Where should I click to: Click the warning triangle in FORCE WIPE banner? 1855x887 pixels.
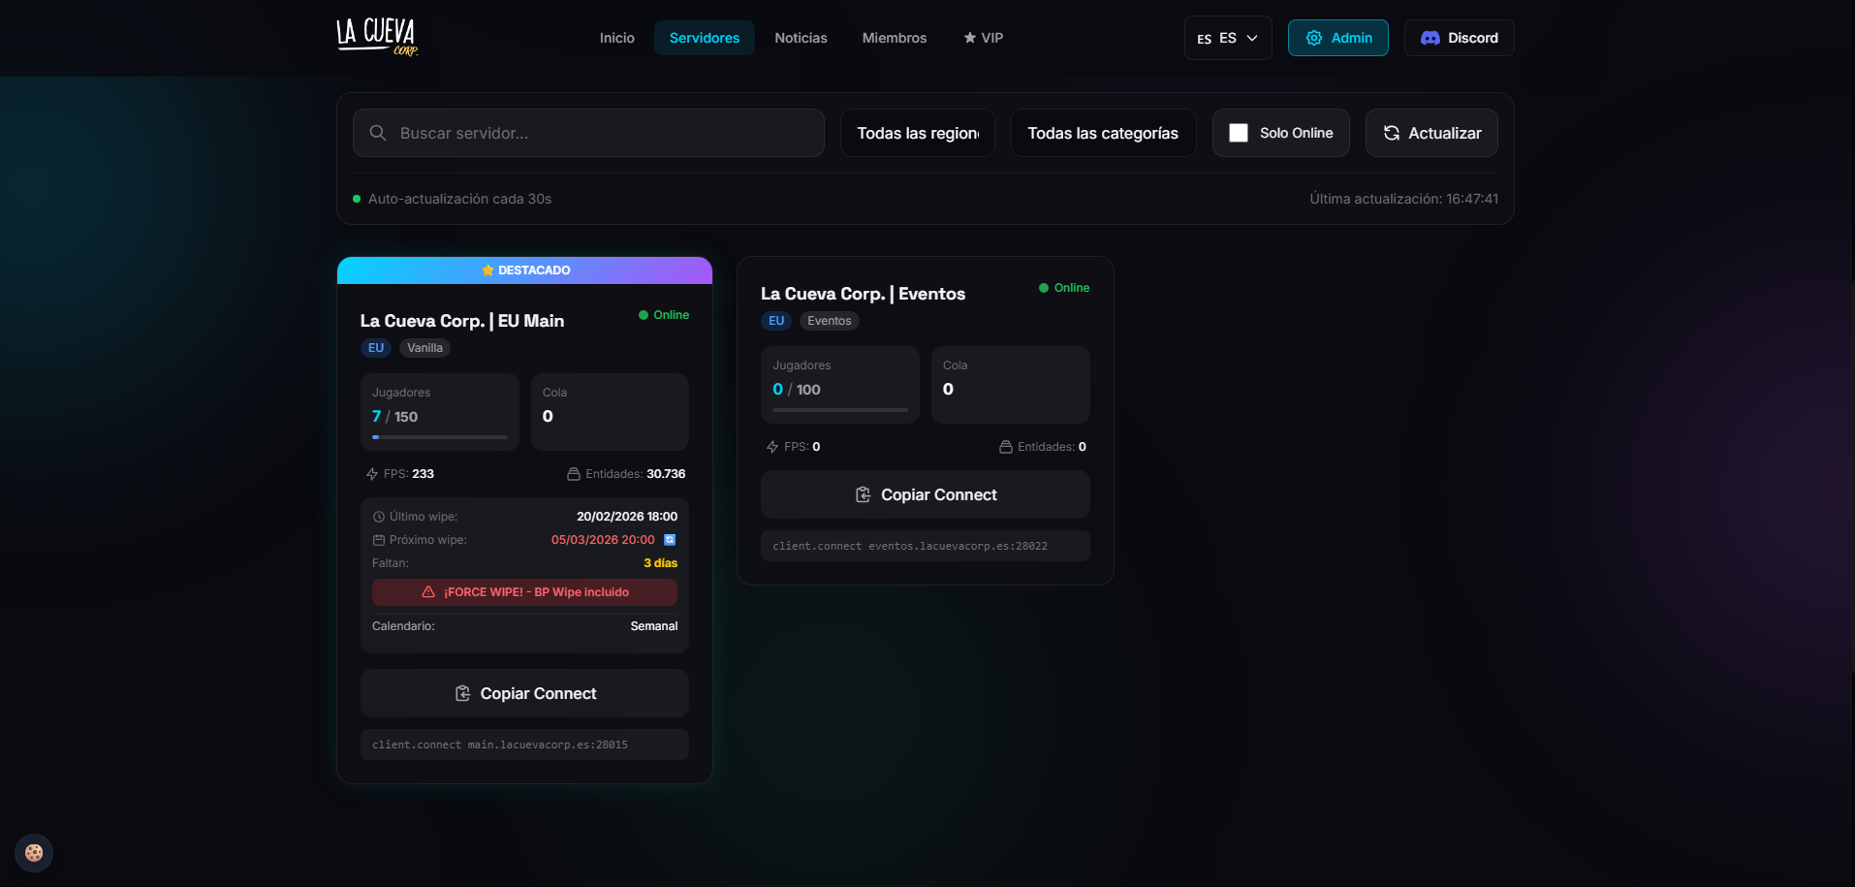pos(428,592)
